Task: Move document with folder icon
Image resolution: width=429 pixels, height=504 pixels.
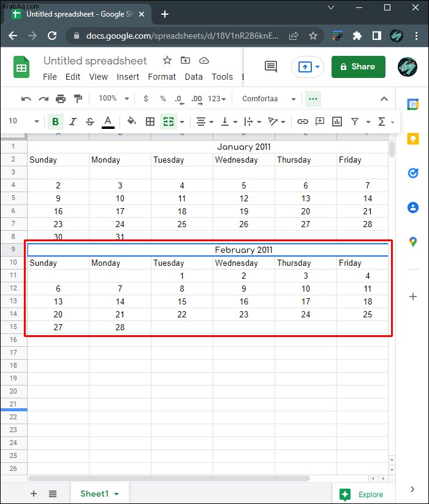Action: 185,60
